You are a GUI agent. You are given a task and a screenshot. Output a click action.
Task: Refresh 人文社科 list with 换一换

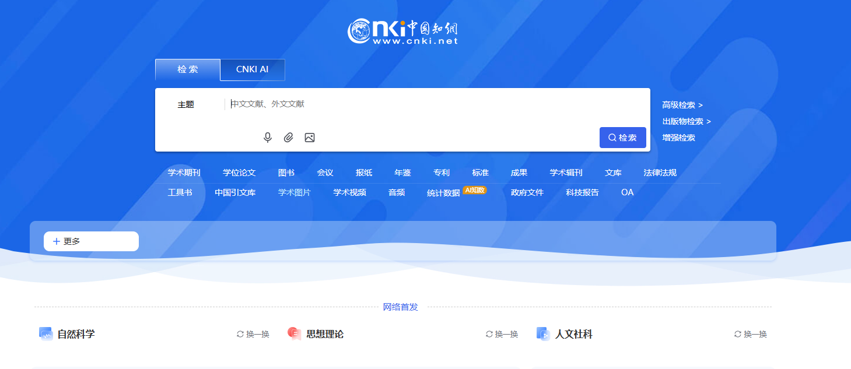click(751, 334)
